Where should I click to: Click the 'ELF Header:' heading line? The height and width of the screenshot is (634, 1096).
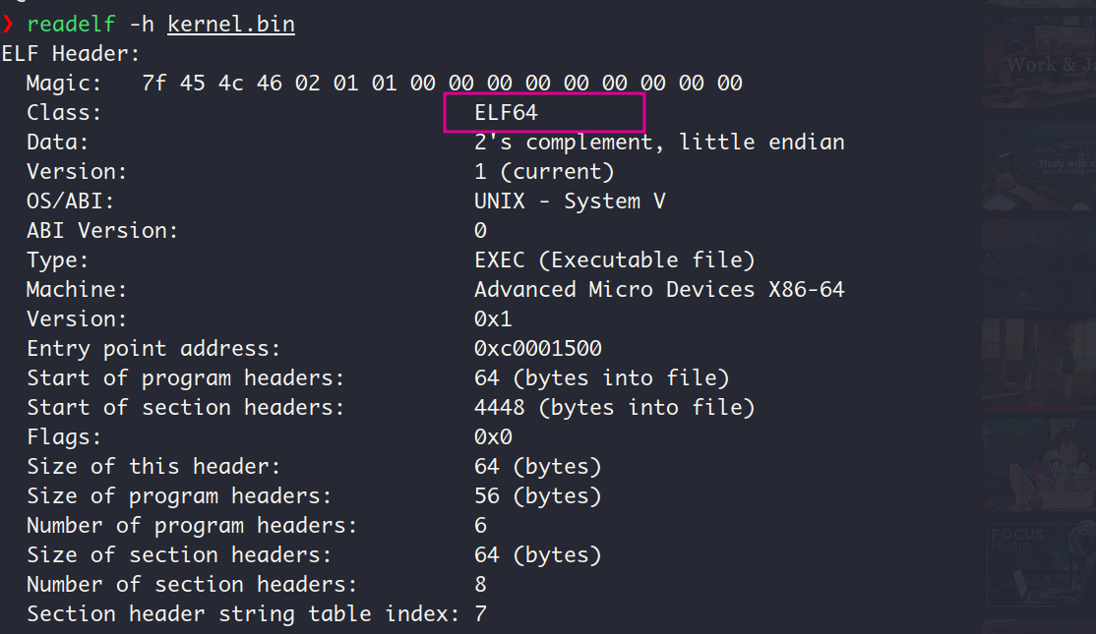[x=71, y=54]
